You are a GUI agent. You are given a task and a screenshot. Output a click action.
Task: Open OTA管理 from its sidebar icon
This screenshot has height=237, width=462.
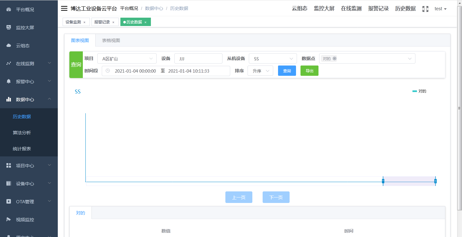(x=8, y=201)
